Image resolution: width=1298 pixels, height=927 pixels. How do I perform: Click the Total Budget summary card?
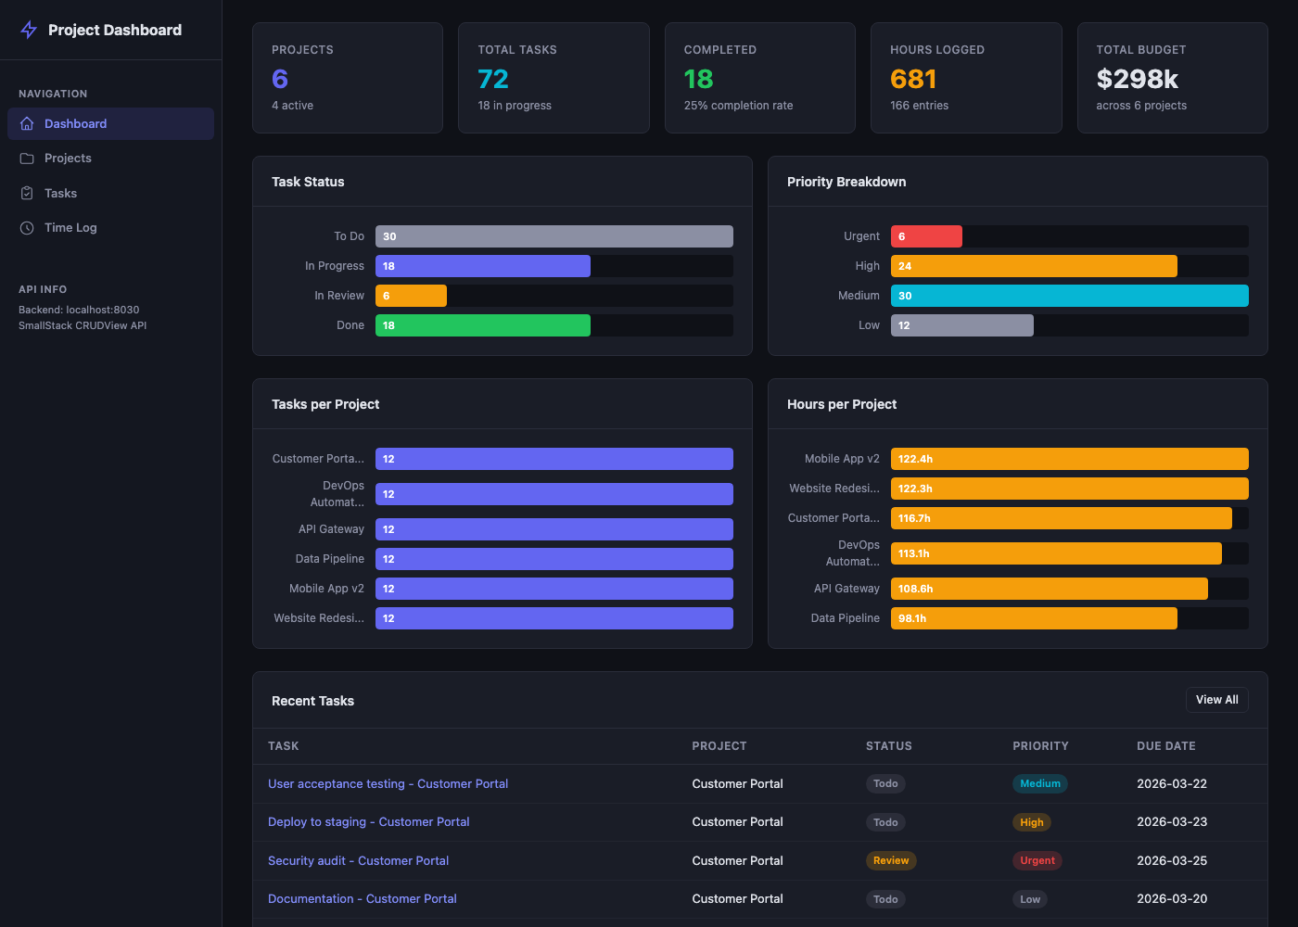point(1172,78)
